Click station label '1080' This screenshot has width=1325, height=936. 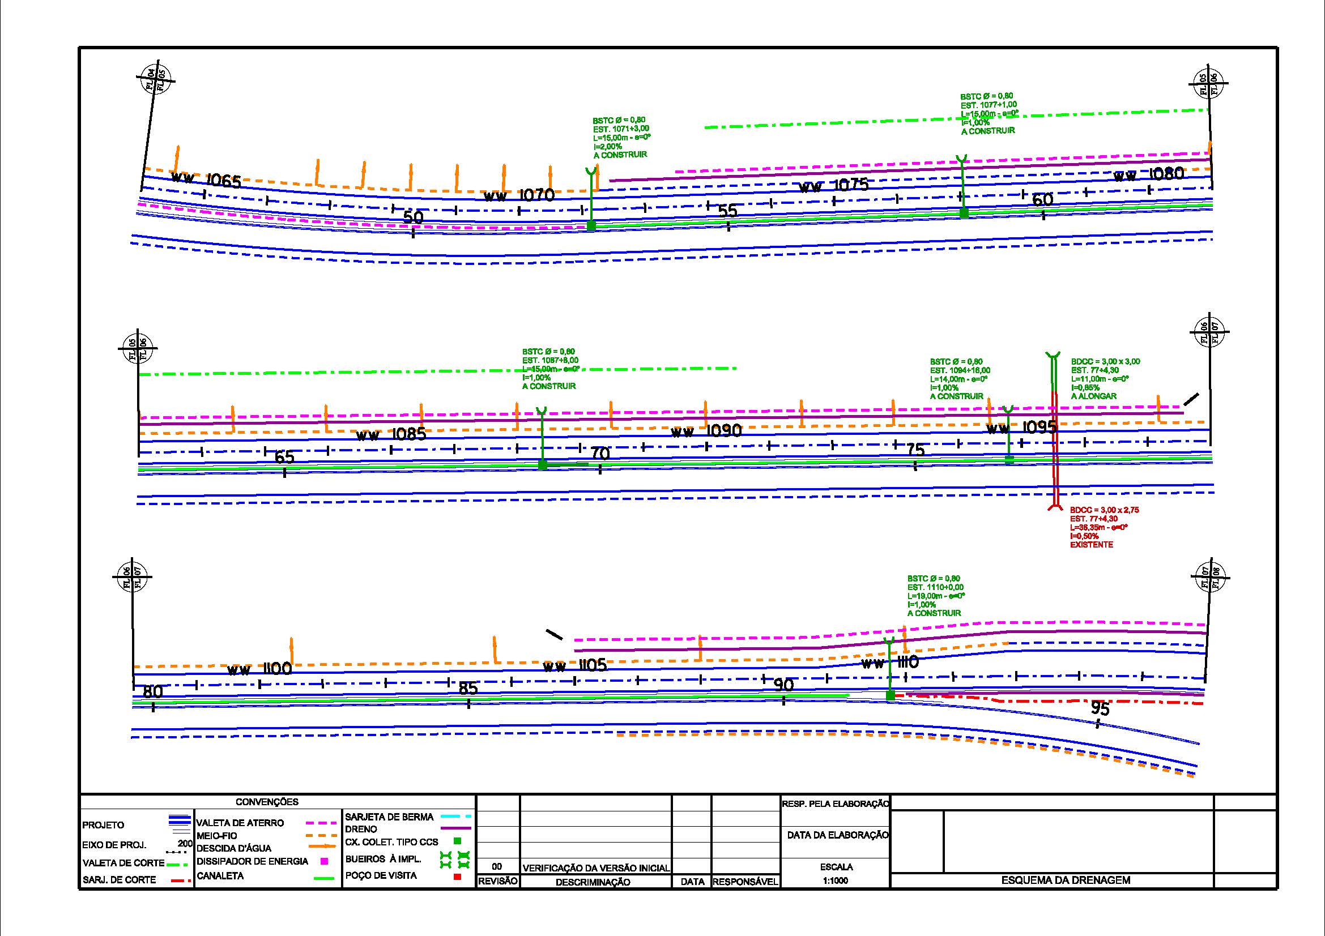1166,173
